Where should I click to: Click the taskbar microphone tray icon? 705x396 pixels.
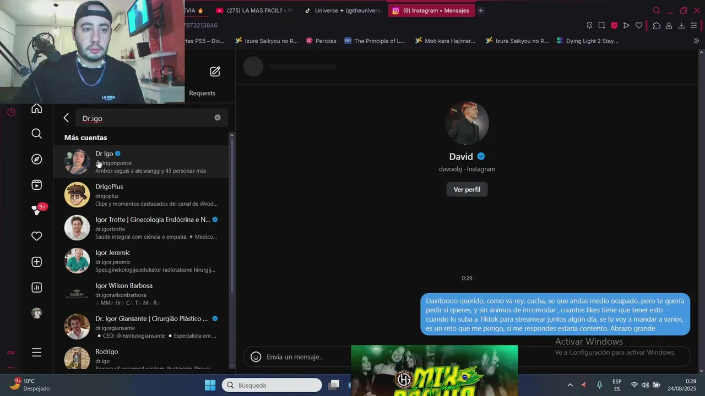tap(600, 385)
